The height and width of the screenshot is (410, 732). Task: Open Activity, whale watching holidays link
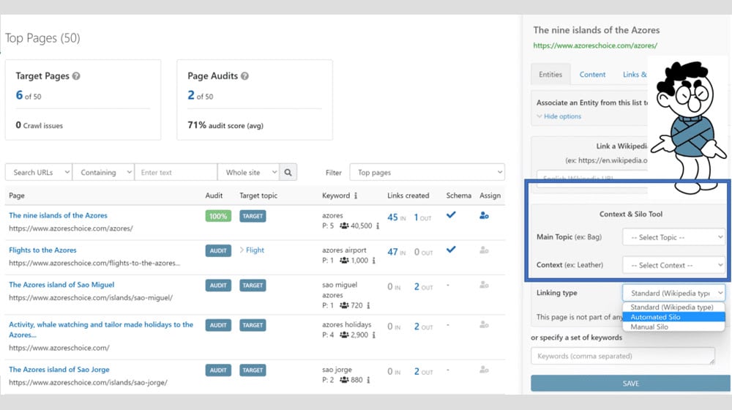pyautogui.click(x=101, y=329)
